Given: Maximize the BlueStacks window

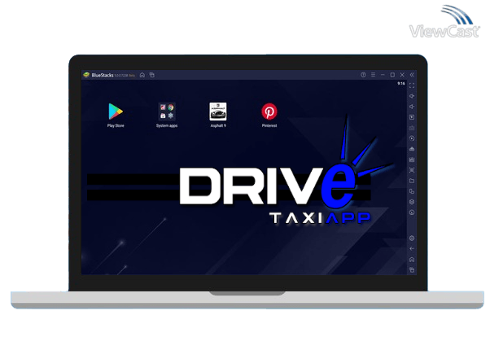Looking at the screenshot, I should [x=392, y=75].
